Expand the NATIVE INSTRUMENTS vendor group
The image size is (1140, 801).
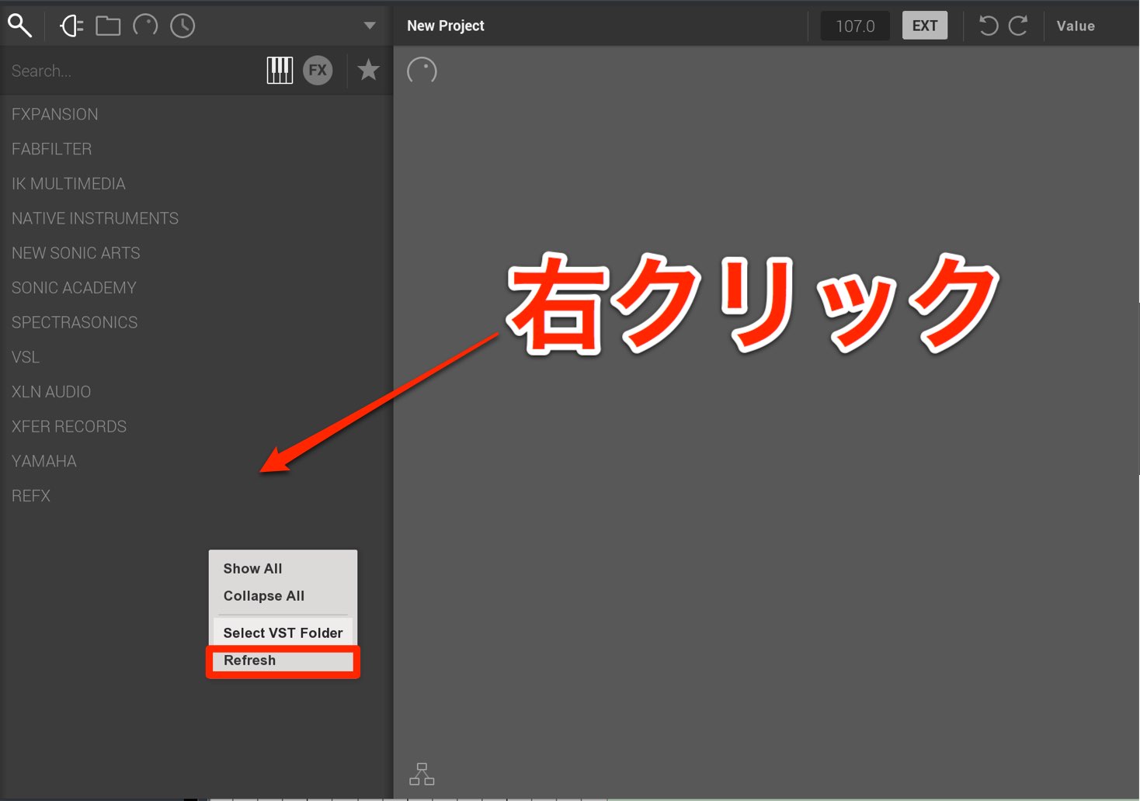[95, 219]
